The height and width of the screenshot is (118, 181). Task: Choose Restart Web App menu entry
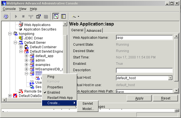point(59,98)
